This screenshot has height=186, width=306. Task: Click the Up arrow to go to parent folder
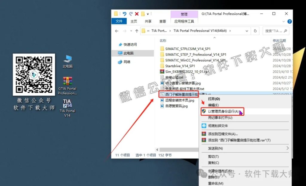click(136, 31)
